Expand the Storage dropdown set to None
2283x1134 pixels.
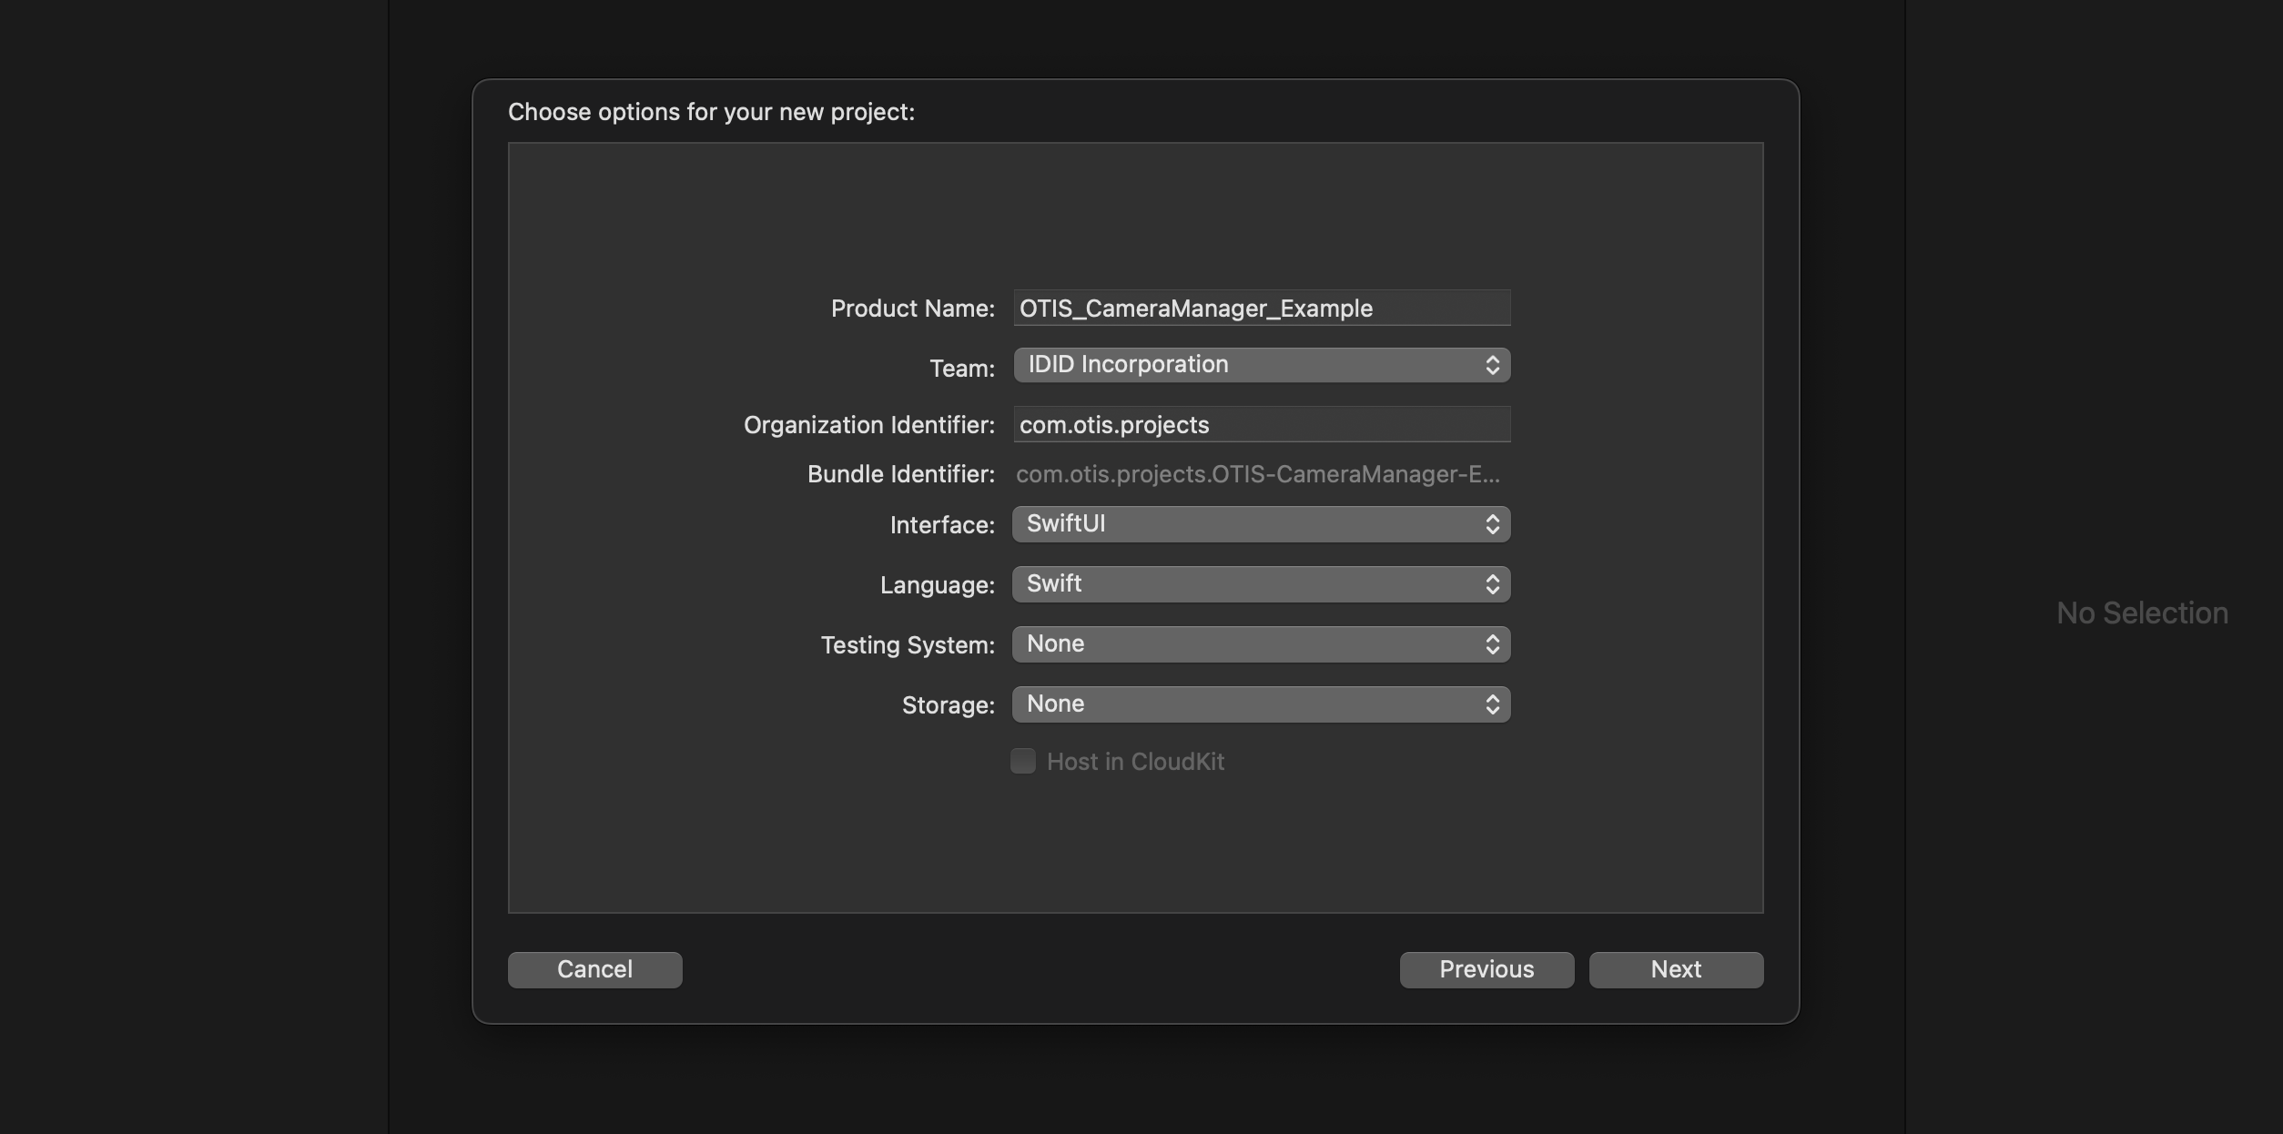point(1261,704)
